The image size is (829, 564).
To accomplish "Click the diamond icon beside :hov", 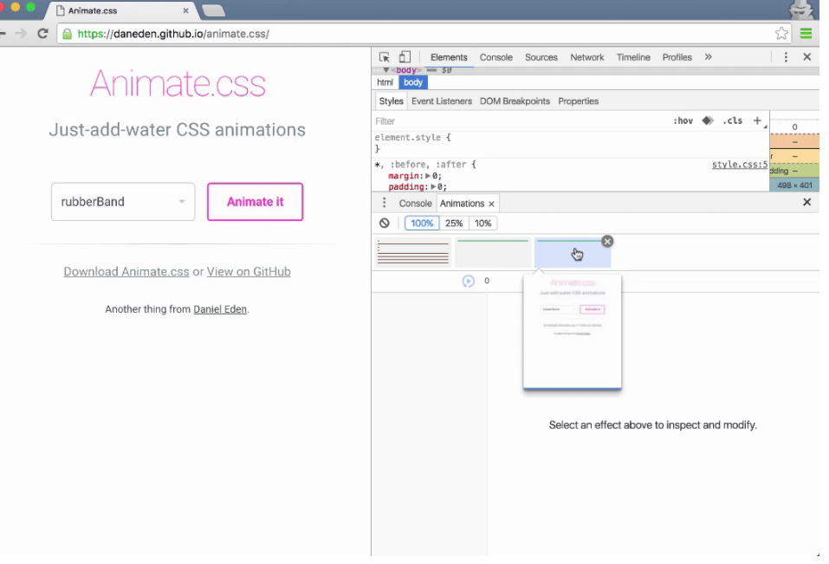I will (708, 121).
